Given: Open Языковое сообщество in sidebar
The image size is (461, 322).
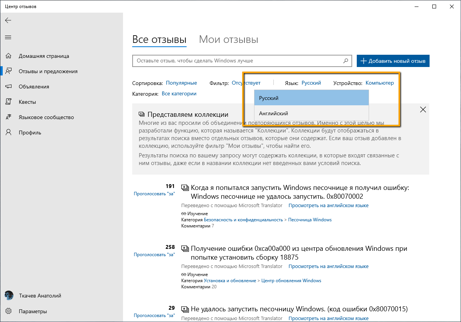Looking at the screenshot, I should point(46,117).
